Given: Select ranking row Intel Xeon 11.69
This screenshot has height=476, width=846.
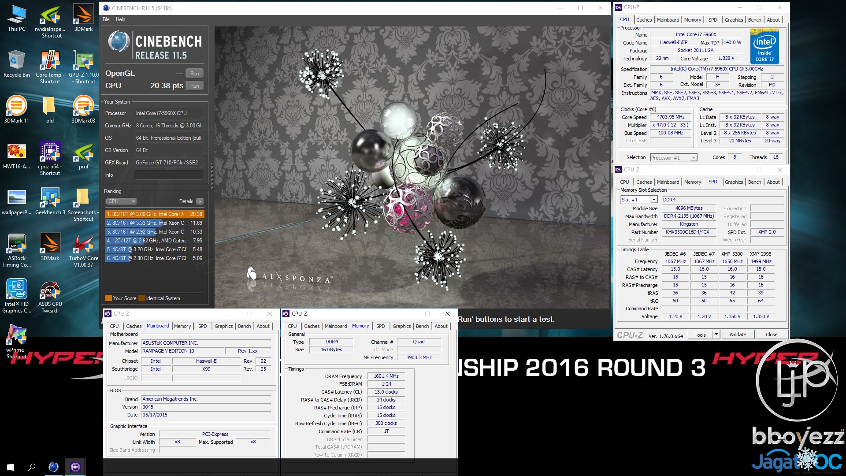Looking at the screenshot, I should [155, 223].
